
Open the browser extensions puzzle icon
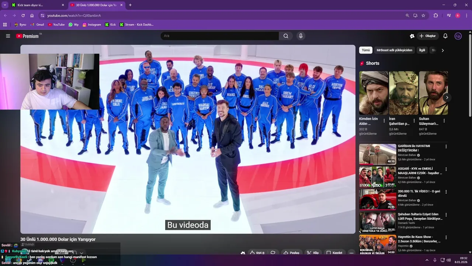click(435, 16)
